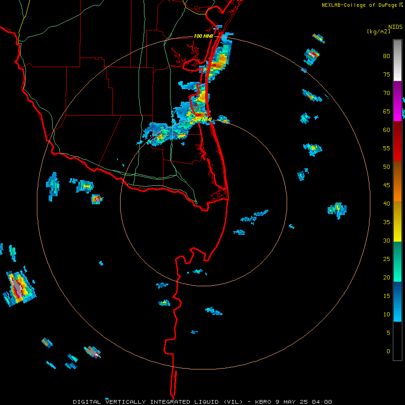Click the 25 value on the VIL scale
The image size is (405, 405).
coord(387,259)
